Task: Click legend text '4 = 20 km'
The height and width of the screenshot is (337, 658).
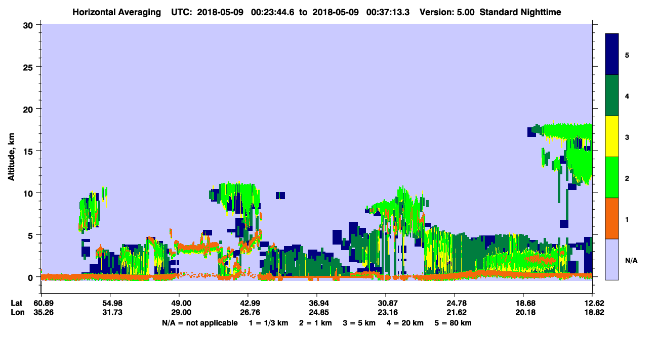Action: coord(405,323)
